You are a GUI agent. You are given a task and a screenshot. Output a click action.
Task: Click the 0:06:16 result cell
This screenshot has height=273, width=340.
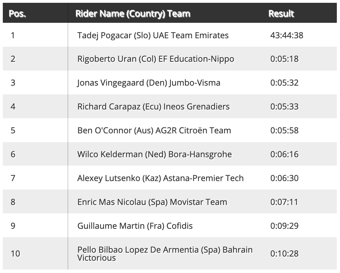coord(284,154)
